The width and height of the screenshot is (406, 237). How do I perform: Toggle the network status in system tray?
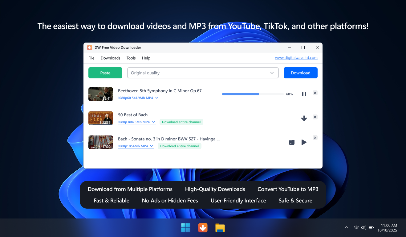pos(356,227)
